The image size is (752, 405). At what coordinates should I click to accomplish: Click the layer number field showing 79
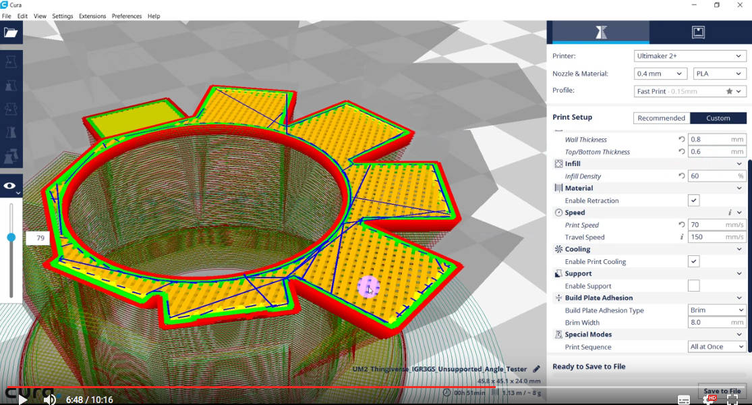pyautogui.click(x=38, y=238)
